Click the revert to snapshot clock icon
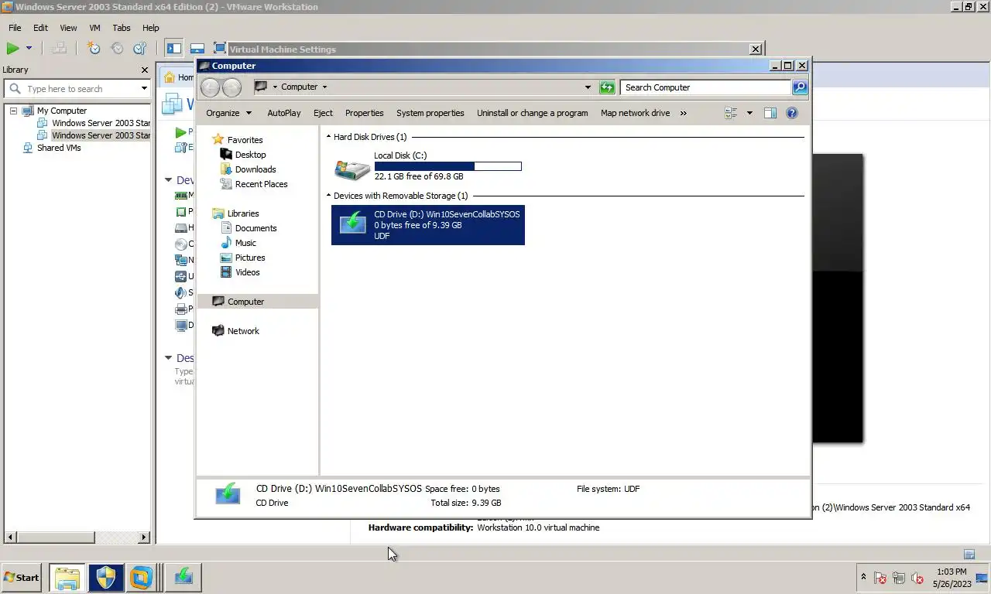Image resolution: width=991 pixels, height=594 pixels. pos(117,48)
